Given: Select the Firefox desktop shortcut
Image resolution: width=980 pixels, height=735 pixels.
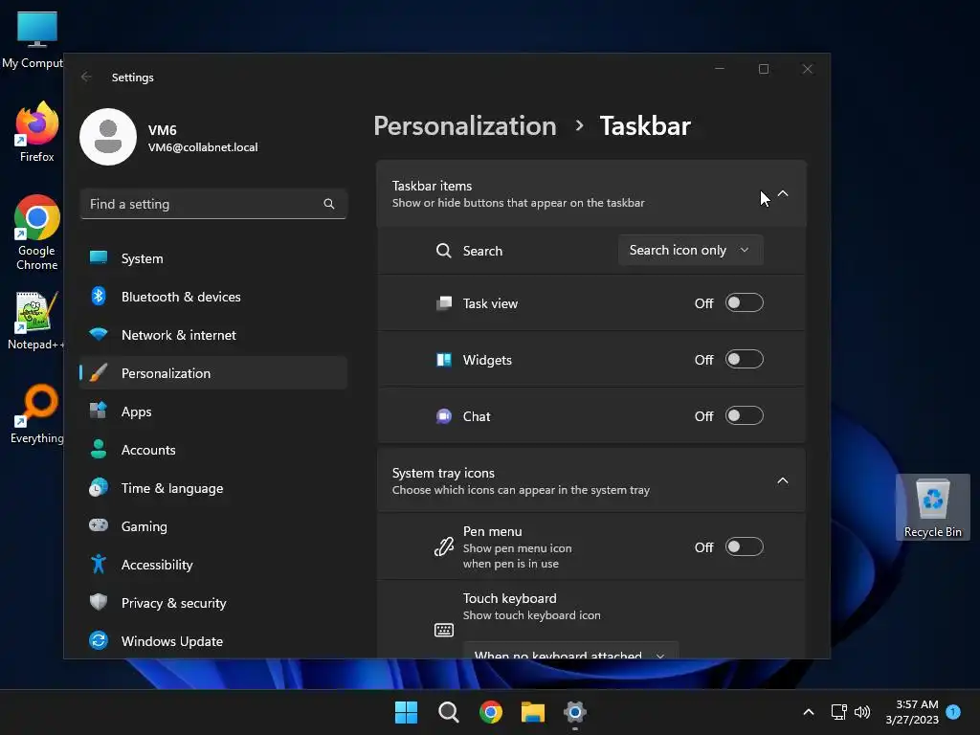Looking at the screenshot, I should (37, 132).
